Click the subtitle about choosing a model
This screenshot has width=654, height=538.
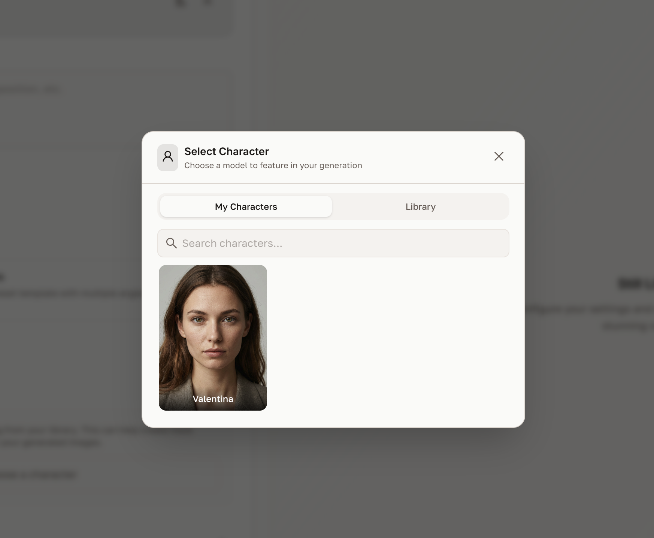pos(273,166)
